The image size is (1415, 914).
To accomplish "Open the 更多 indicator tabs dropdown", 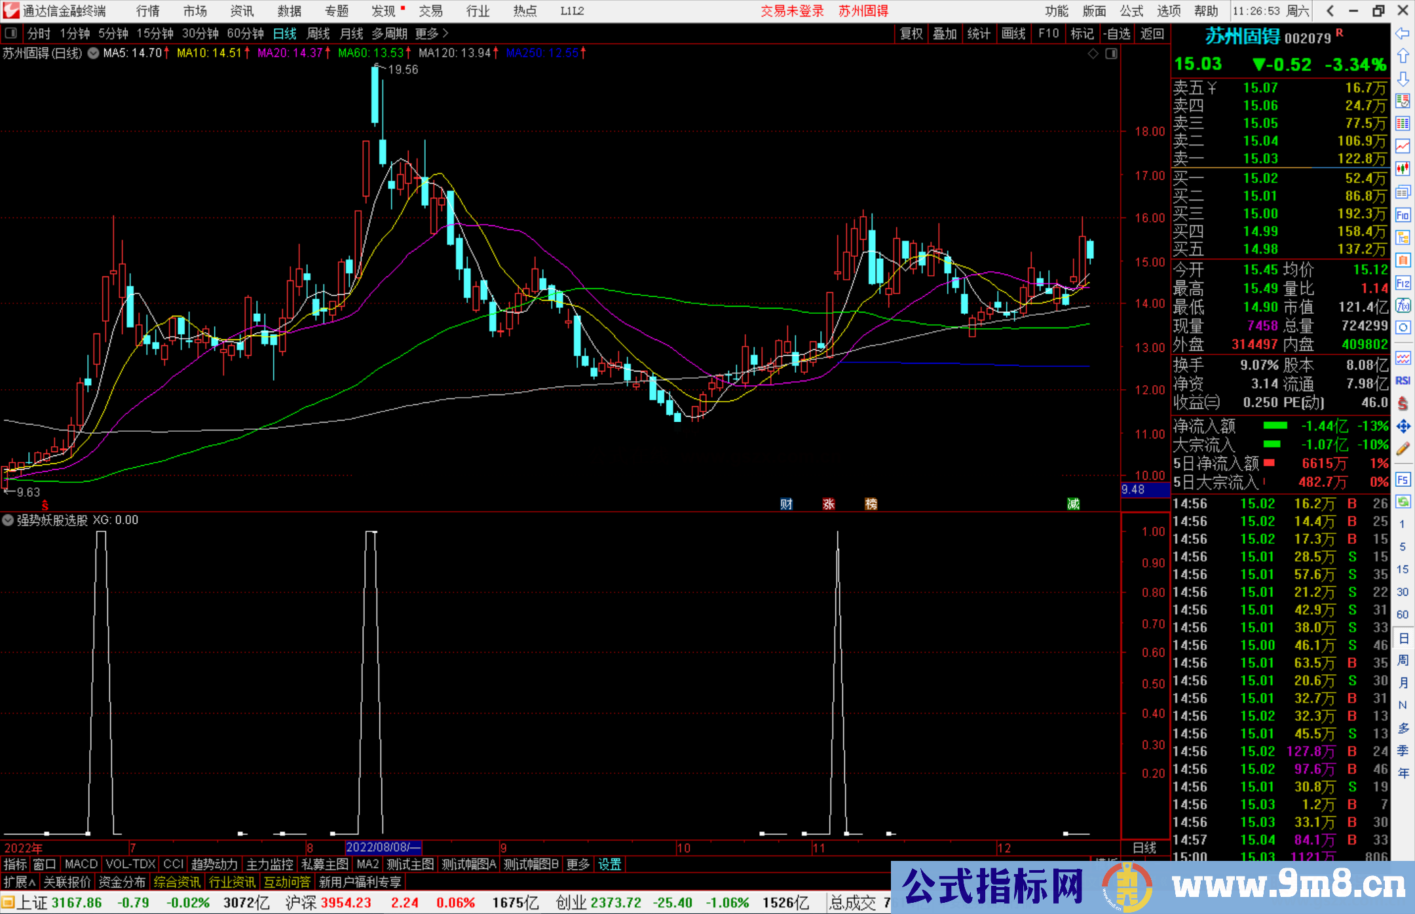I will [x=578, y=864].
